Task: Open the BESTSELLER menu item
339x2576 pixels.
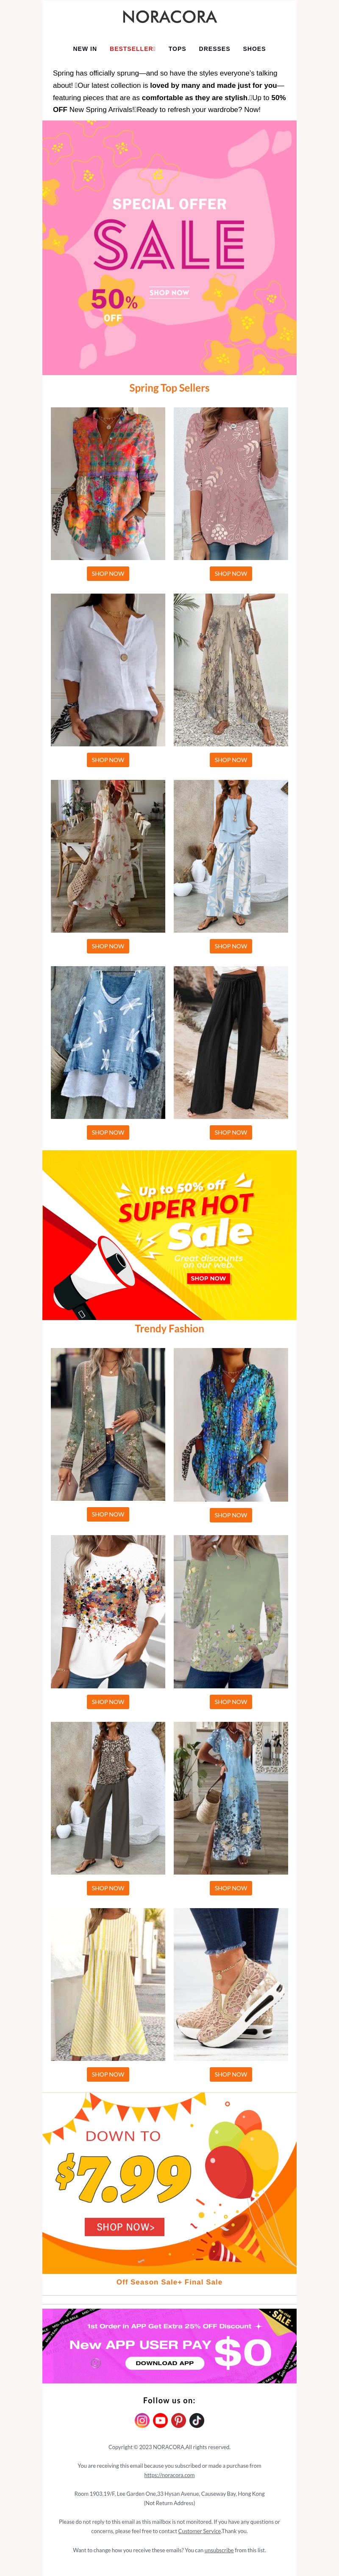Action: pos(132,48)
